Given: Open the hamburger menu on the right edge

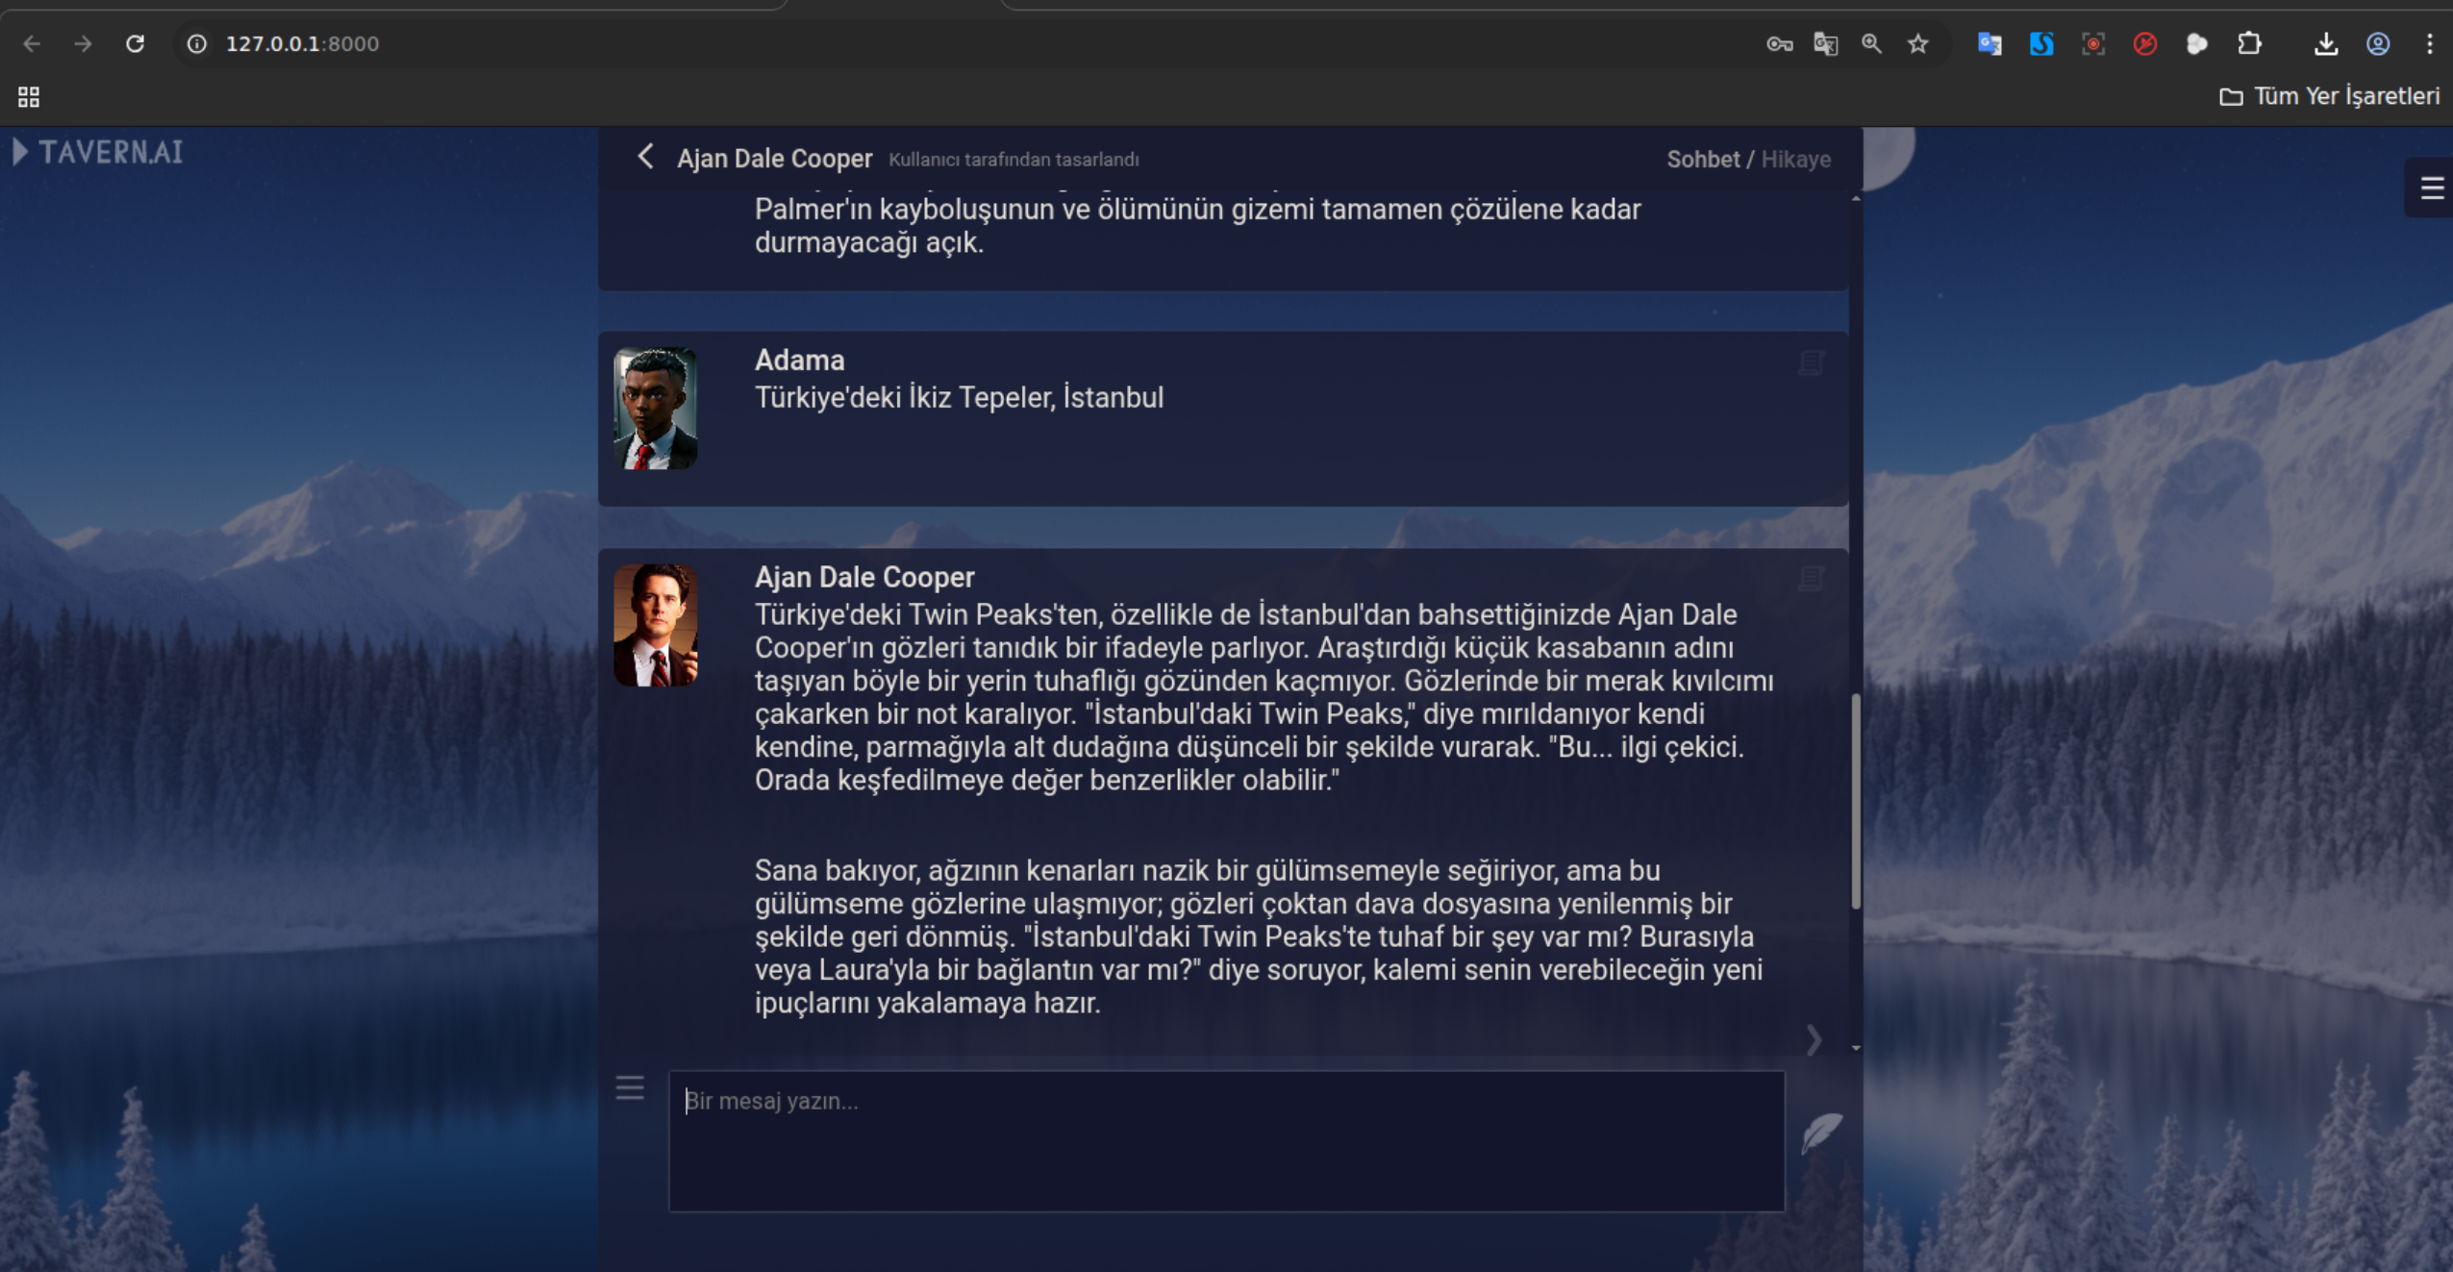Looking at the screenshot, I should click(2432, 187).
